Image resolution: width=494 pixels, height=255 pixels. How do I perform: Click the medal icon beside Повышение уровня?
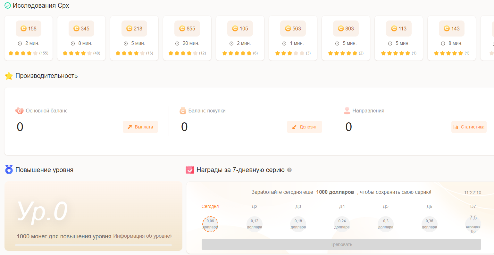point(9,170)
